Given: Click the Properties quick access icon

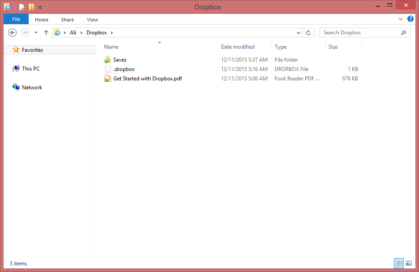Looking at the screenshot, I should [x=22, y=7].
